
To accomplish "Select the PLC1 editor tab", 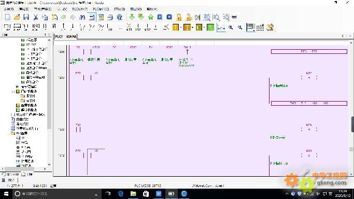I will pos(59,36).
